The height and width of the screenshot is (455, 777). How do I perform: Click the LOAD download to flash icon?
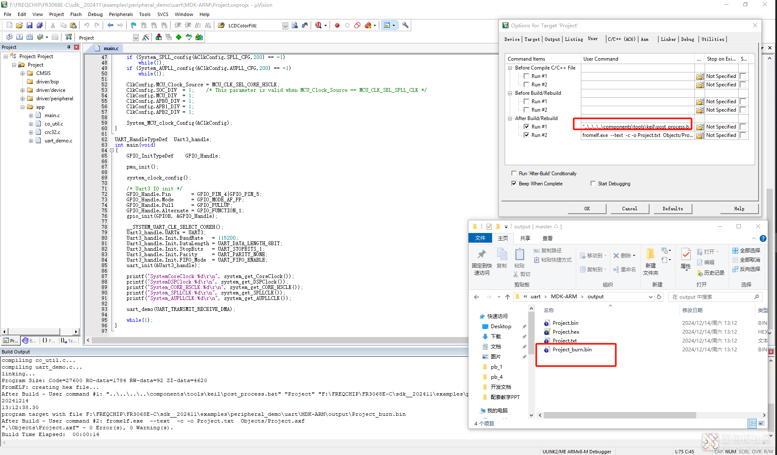point(69,37)
